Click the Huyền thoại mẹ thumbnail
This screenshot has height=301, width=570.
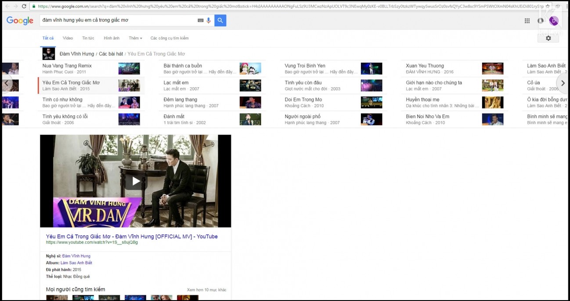pos(493,102)
